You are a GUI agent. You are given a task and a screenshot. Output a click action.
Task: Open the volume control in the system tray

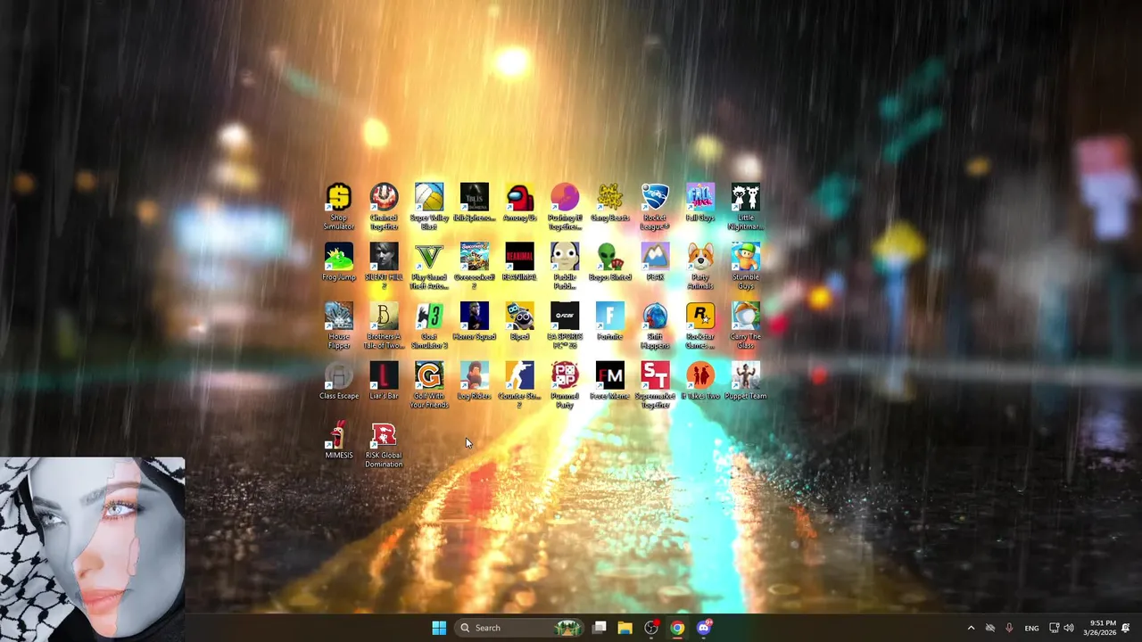(x=1069, y=628)
